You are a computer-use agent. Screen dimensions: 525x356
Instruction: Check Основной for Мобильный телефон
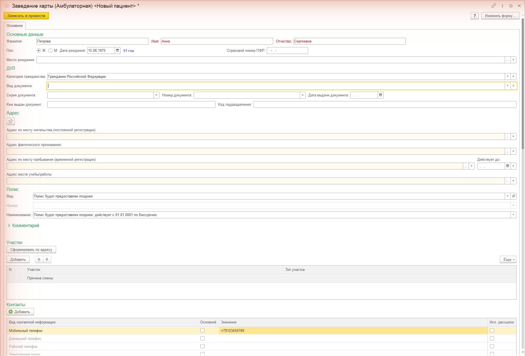point(202,331)
